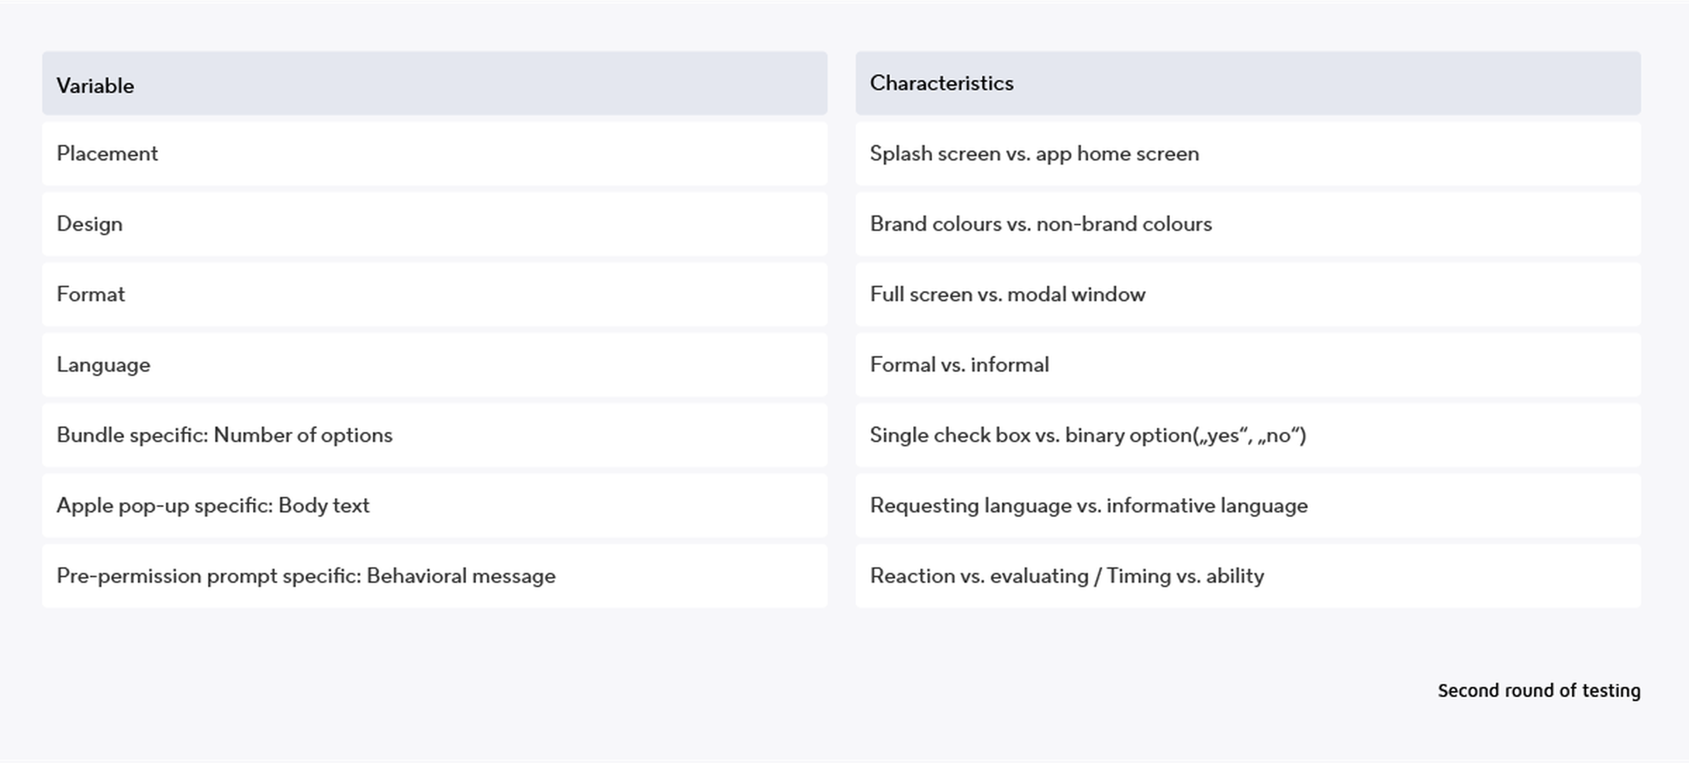Click 'Full screen vs. modal window' cell
The height and width of the screenshot is (763, 1689).
point(1248,294)
